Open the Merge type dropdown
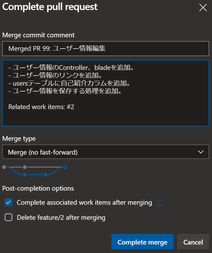 [x=106, y=152]
